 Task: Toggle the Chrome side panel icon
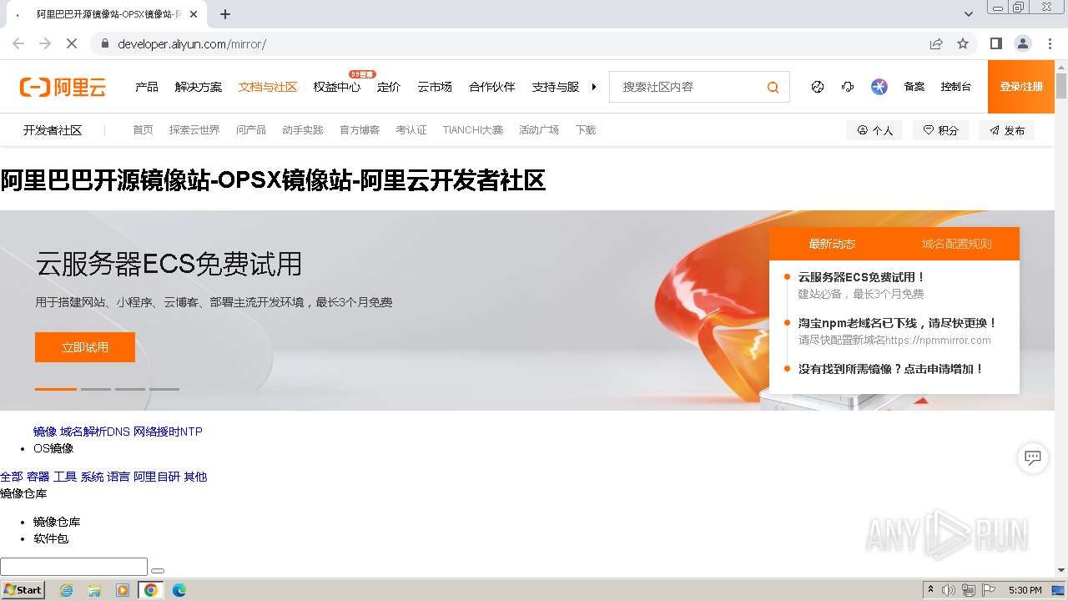tap(995, 43)
